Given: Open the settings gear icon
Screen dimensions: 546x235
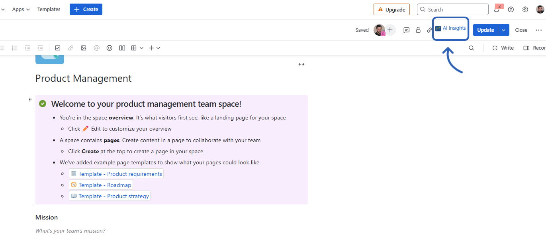Looking at the screenshot, I should click(525, 10).
